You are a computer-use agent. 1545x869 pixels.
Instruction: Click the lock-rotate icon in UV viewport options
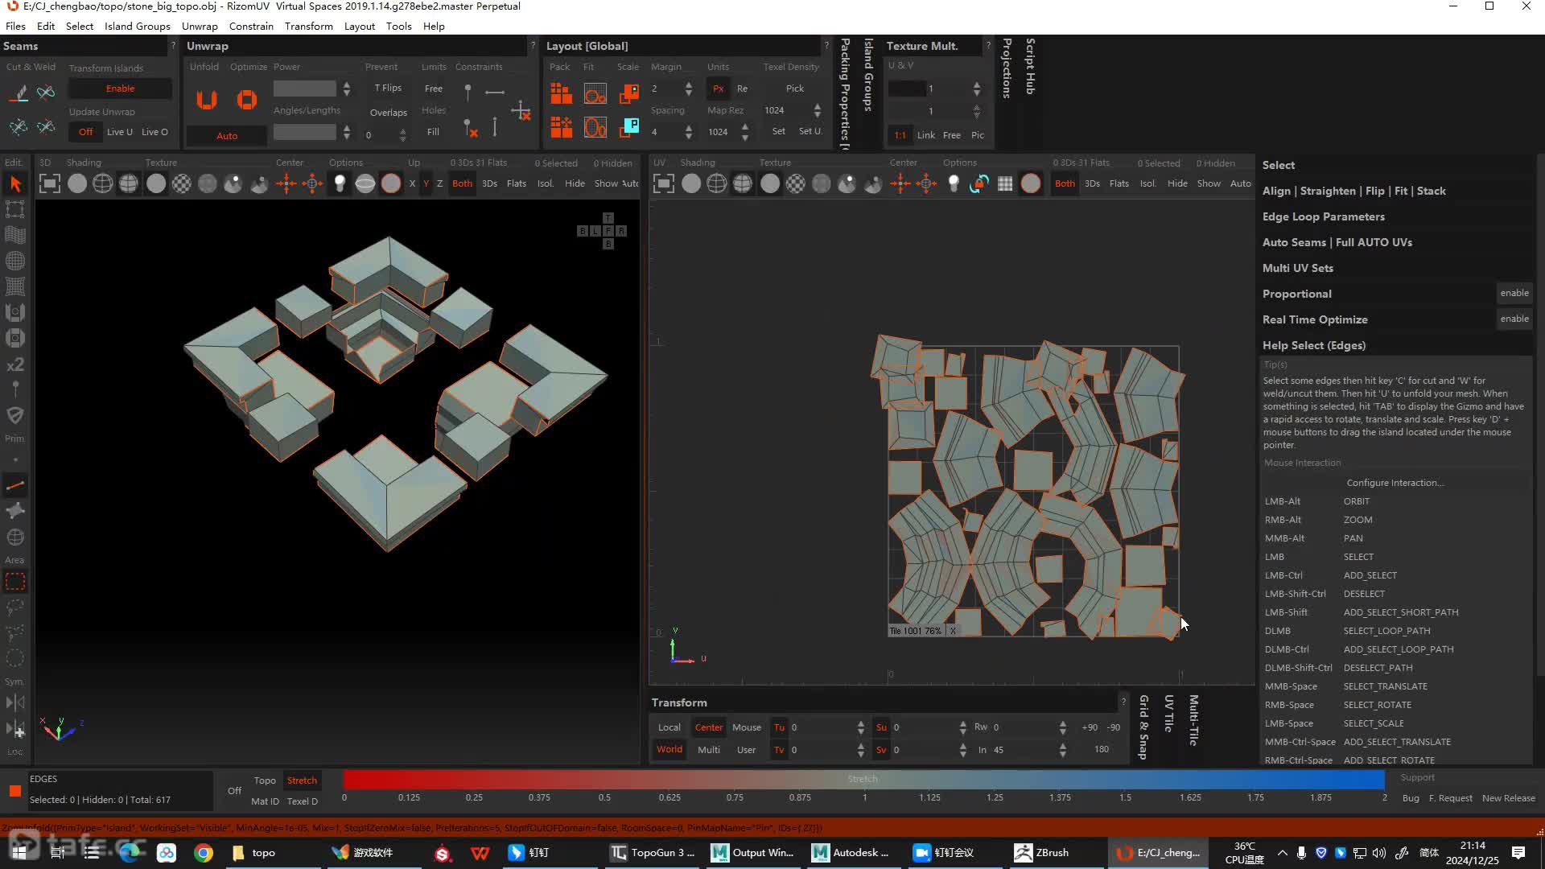tap(979, 183)
